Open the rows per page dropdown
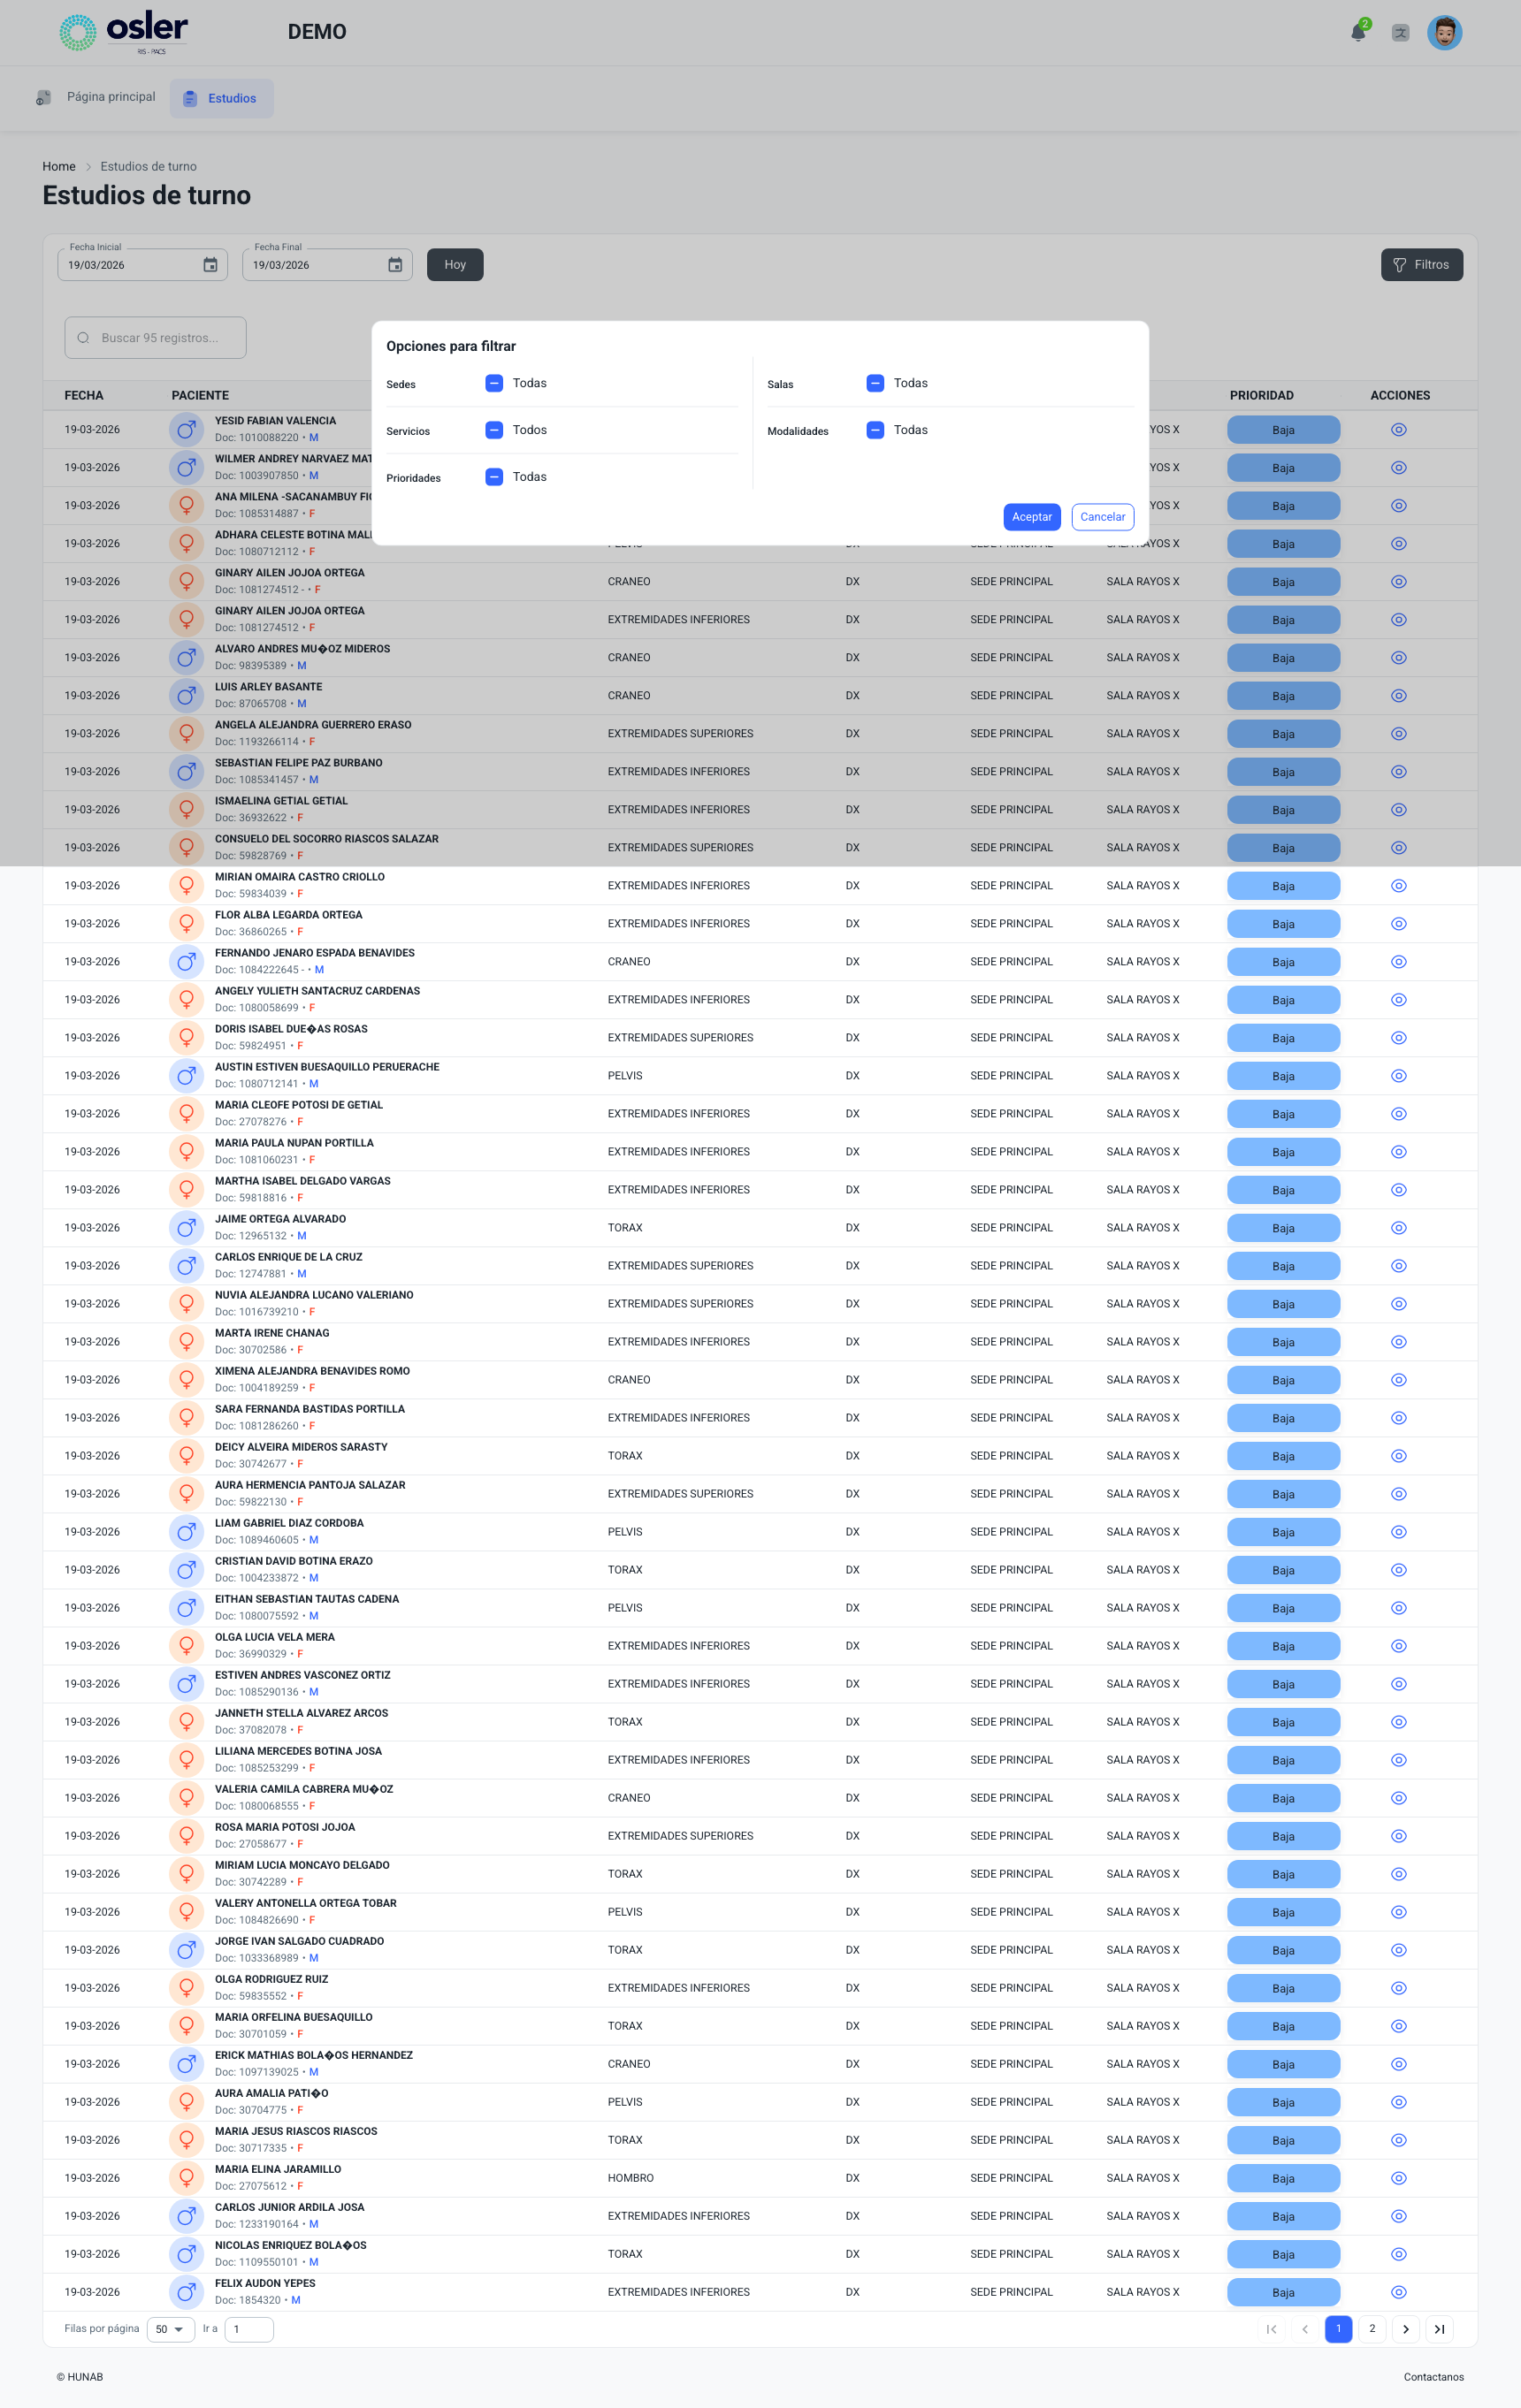 coord(170,2329)
